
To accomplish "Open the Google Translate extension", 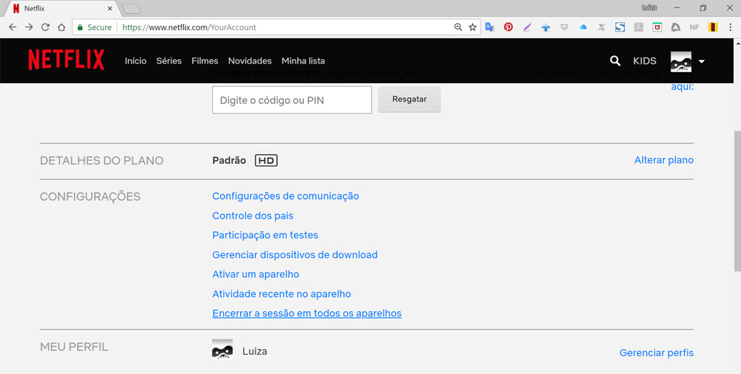I will coord(490,28).
